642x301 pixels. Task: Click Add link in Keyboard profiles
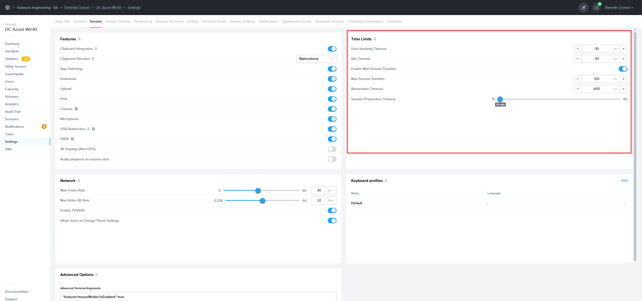(624, 180)
